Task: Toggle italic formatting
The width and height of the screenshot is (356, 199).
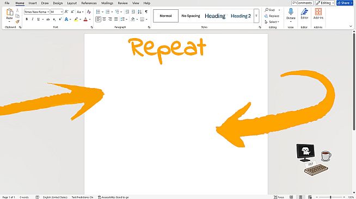Action: [x=33, y=19]
